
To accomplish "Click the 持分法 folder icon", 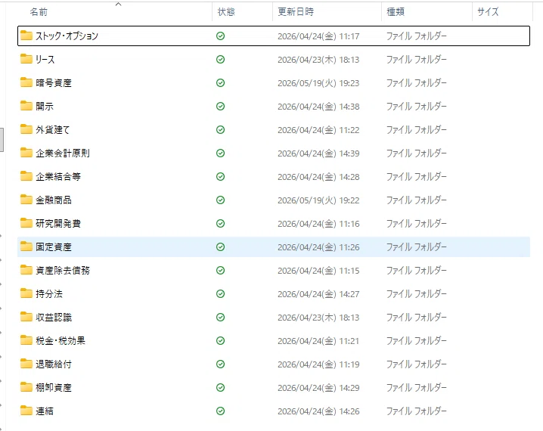I will pyautogui.click(x=26, y=293).
